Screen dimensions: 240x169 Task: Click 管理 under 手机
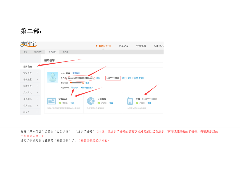(149, 103)
